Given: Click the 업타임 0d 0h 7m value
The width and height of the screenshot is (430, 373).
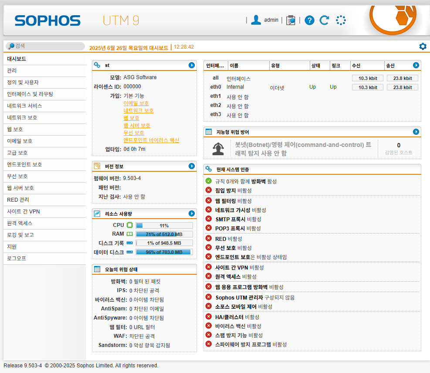Looking at the screenshot, I should coord(134,149).
